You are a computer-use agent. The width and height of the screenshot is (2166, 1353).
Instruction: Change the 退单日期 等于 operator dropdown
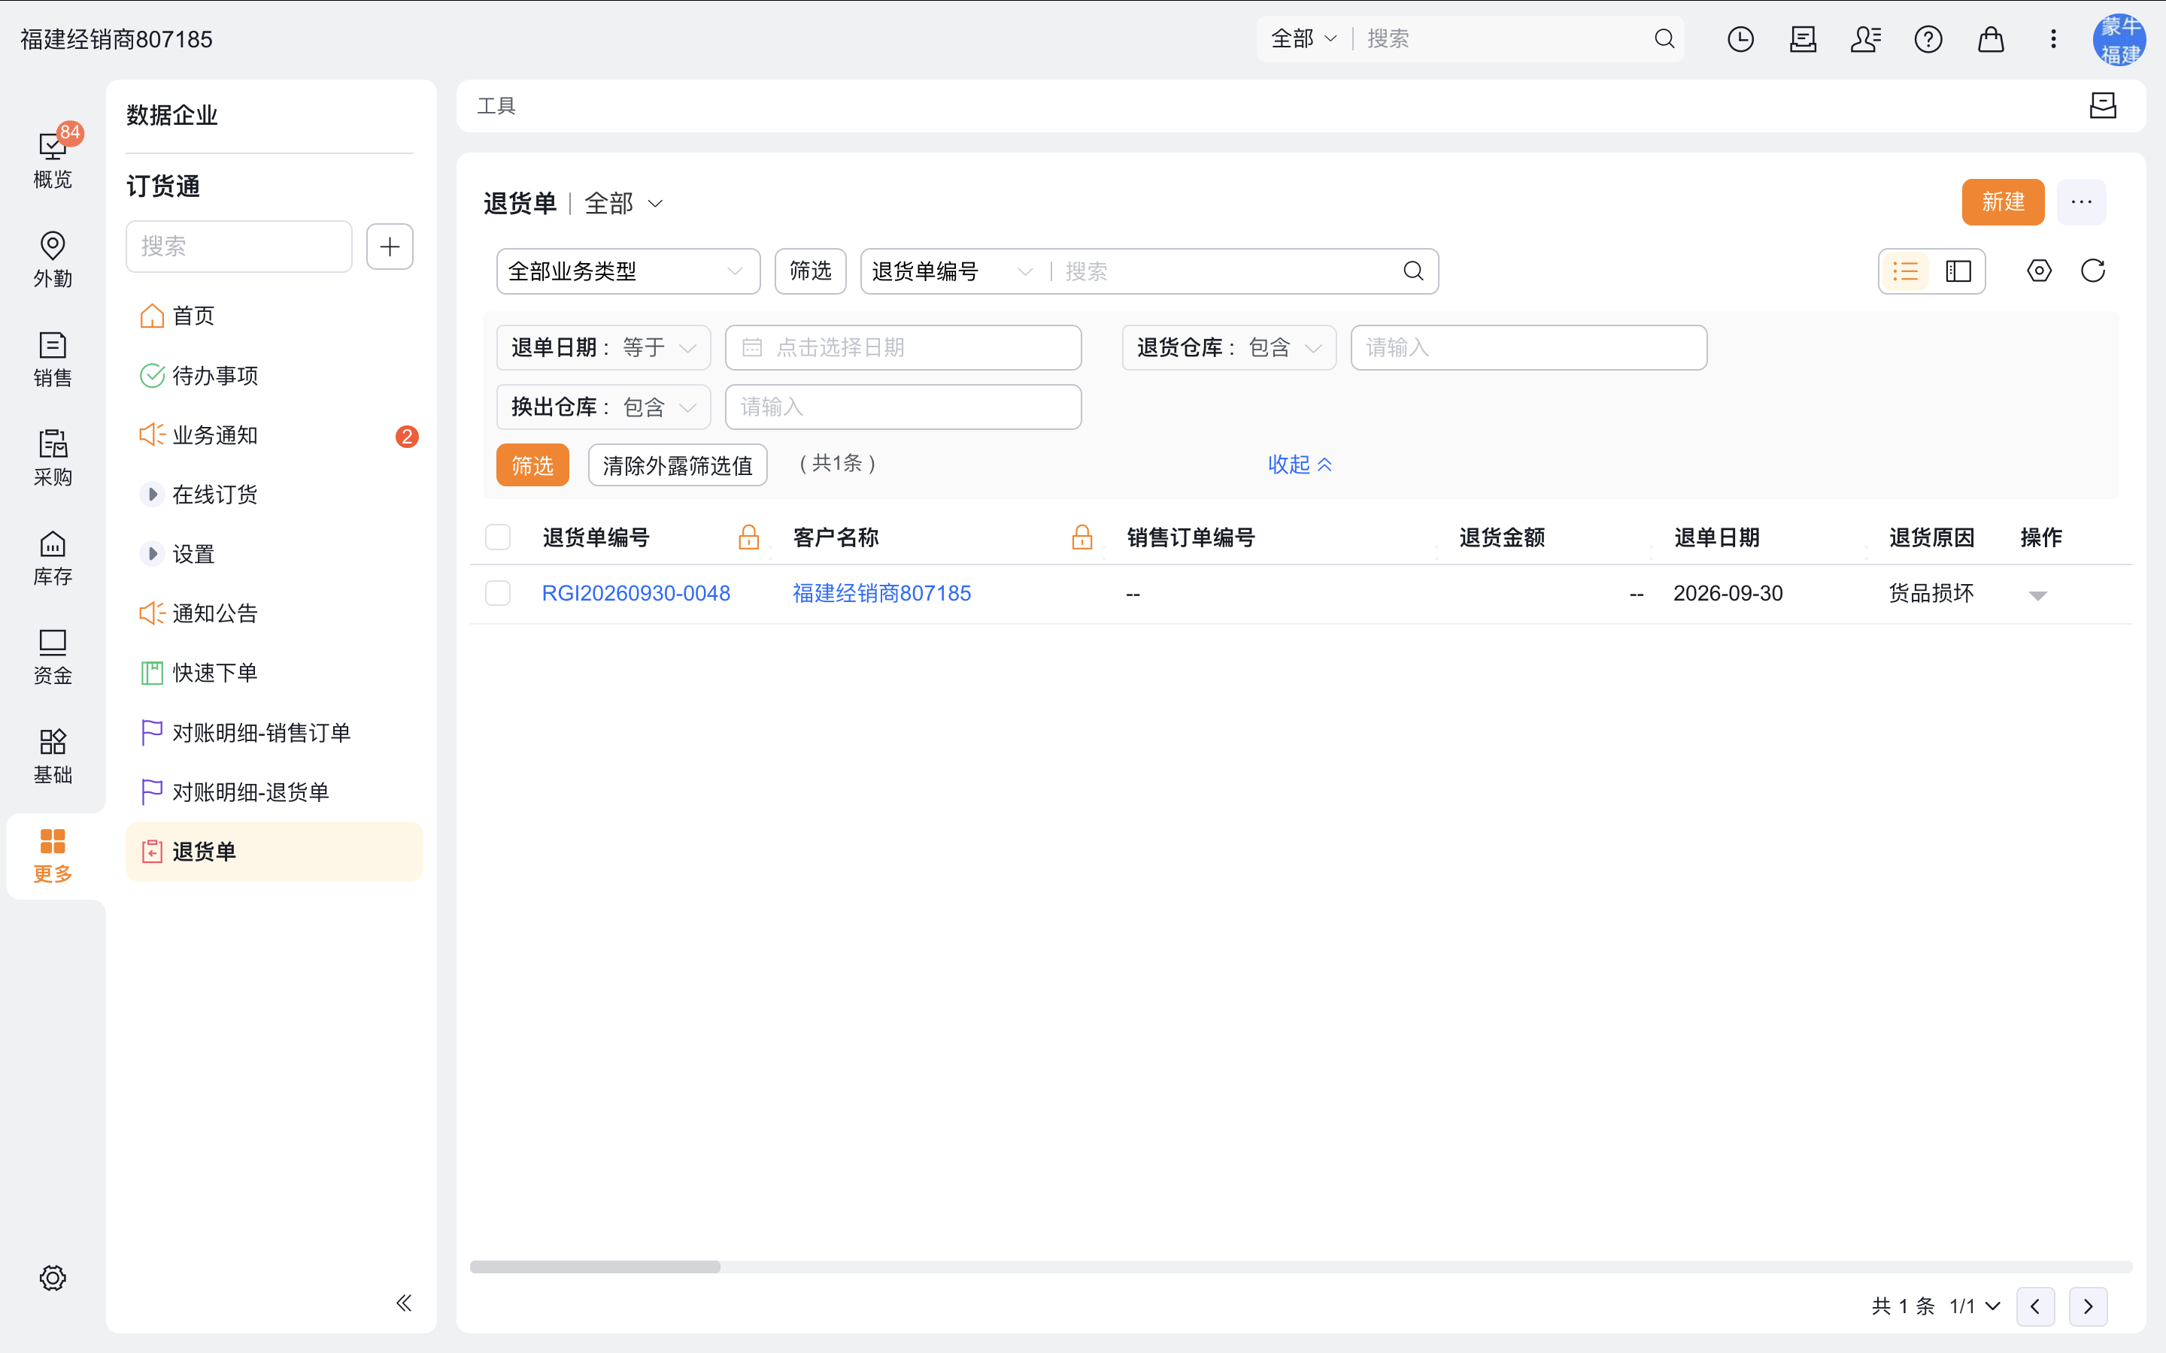(x=603, y=347)
